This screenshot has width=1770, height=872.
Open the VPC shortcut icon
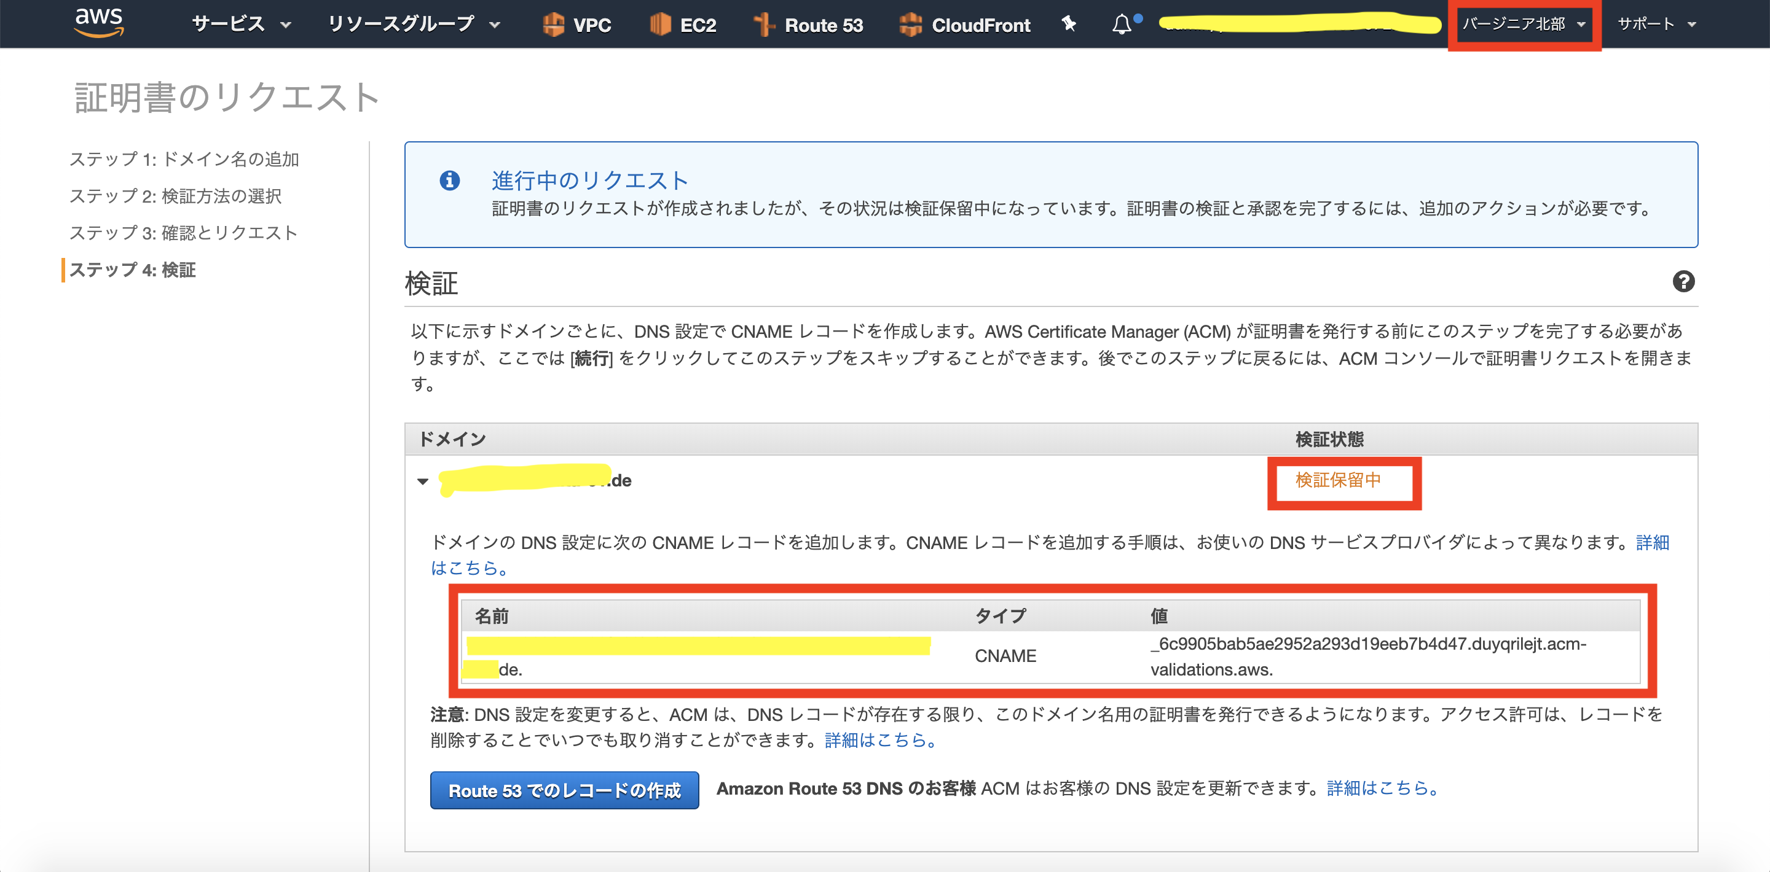[553, 25]
